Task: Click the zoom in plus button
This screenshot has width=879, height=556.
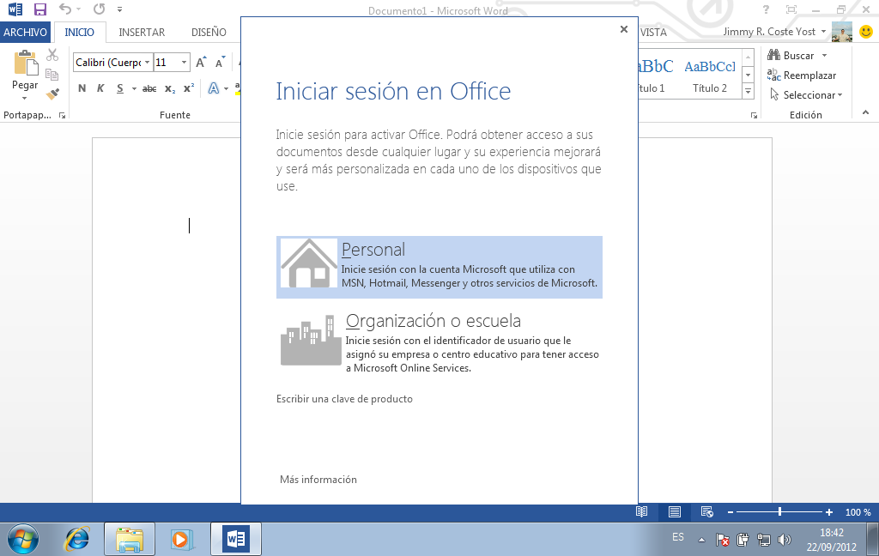Action: click(829, 512)
